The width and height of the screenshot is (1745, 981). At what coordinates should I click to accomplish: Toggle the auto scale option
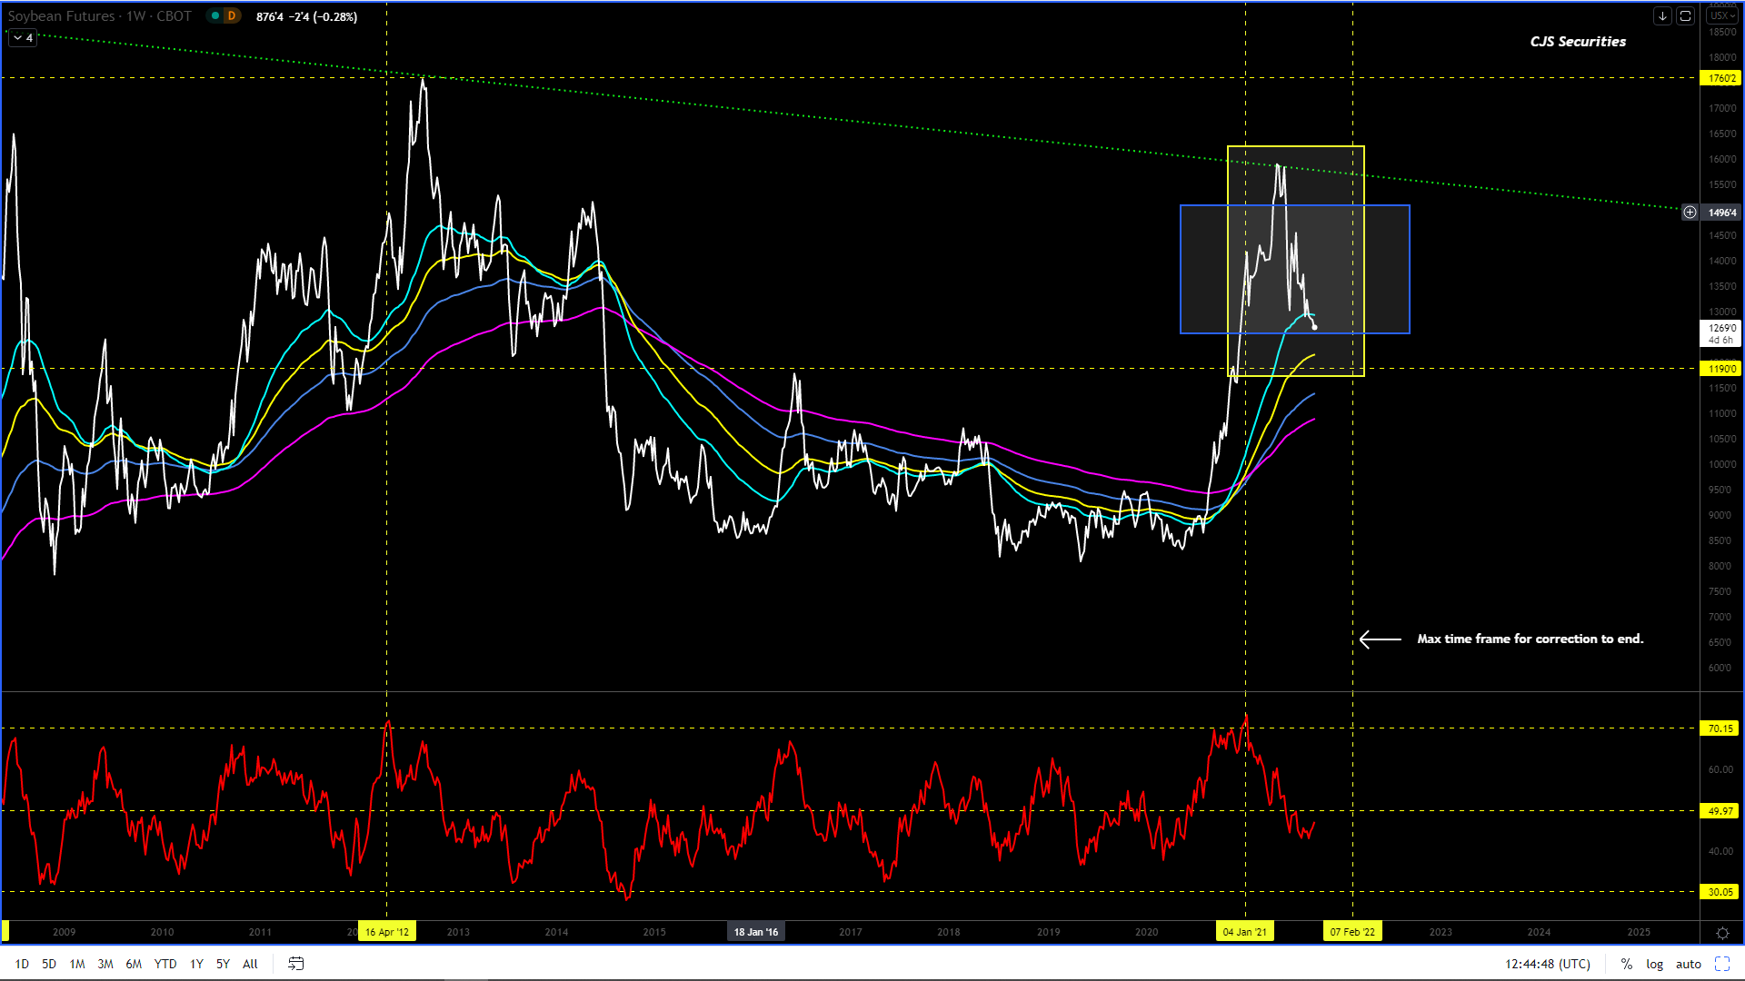click(x=1688, y=964)
